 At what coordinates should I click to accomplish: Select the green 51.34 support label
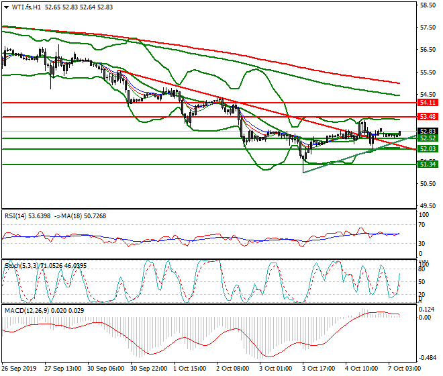[x=428, y=164]
